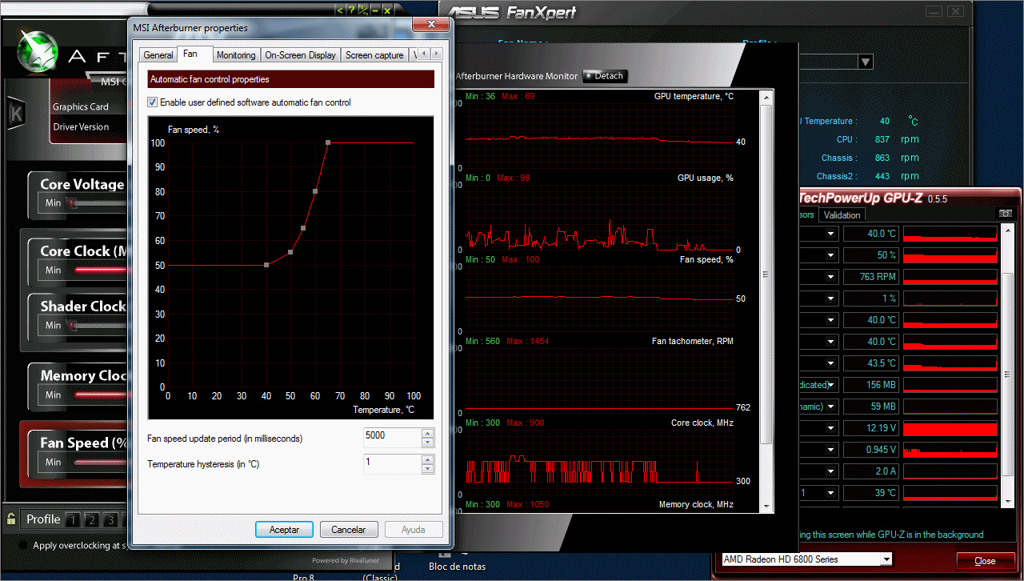The height and width of the screenshot is (581, 1024).
Task: Click the 43.5 °C sensor value in GPU-Z
Action: pyautogui.click(x=871, y=363)
